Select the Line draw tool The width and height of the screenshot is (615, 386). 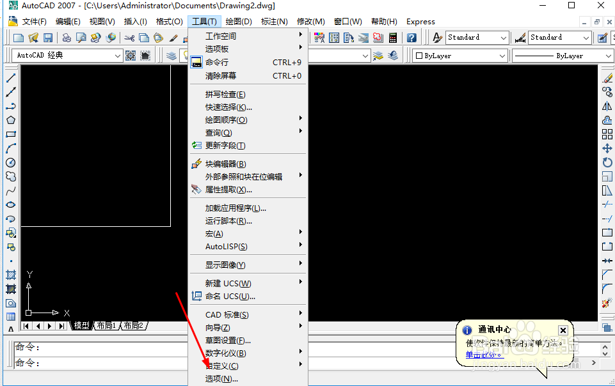pos(11,78)
